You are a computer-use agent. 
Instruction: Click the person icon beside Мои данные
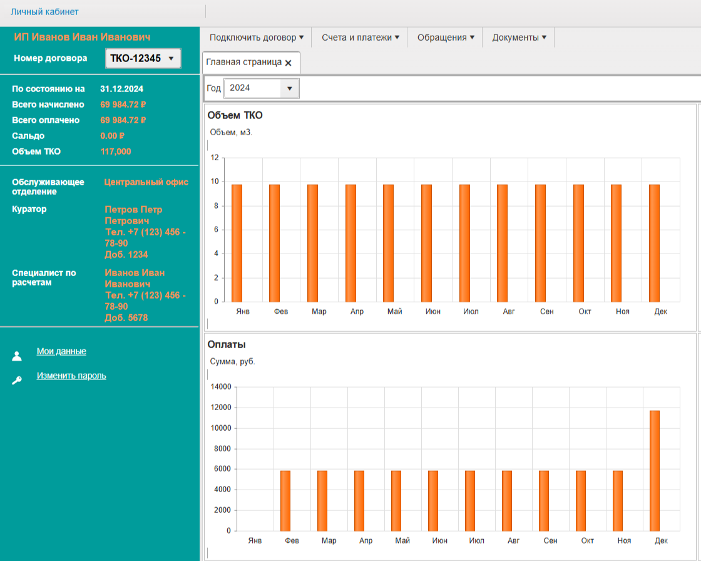coord(17,356)
